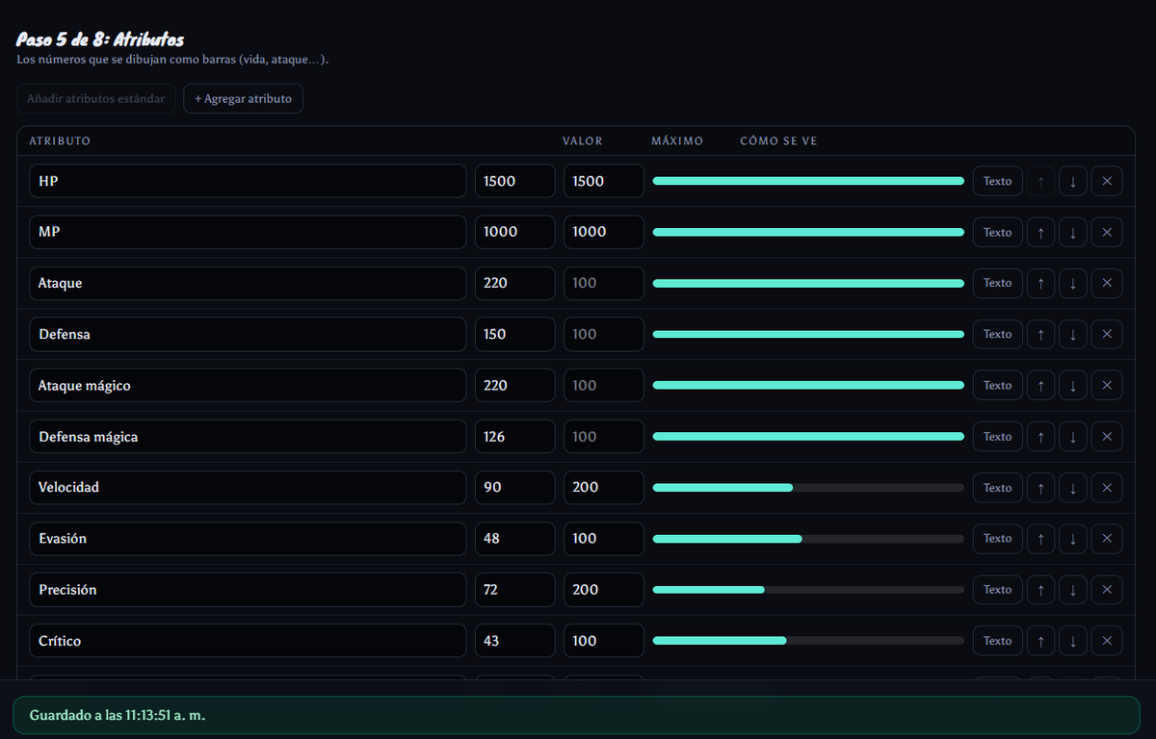Move the Velocidad row down

tap(1073, 488)
